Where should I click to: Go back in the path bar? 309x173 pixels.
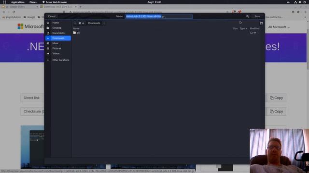tap(75, 23)
